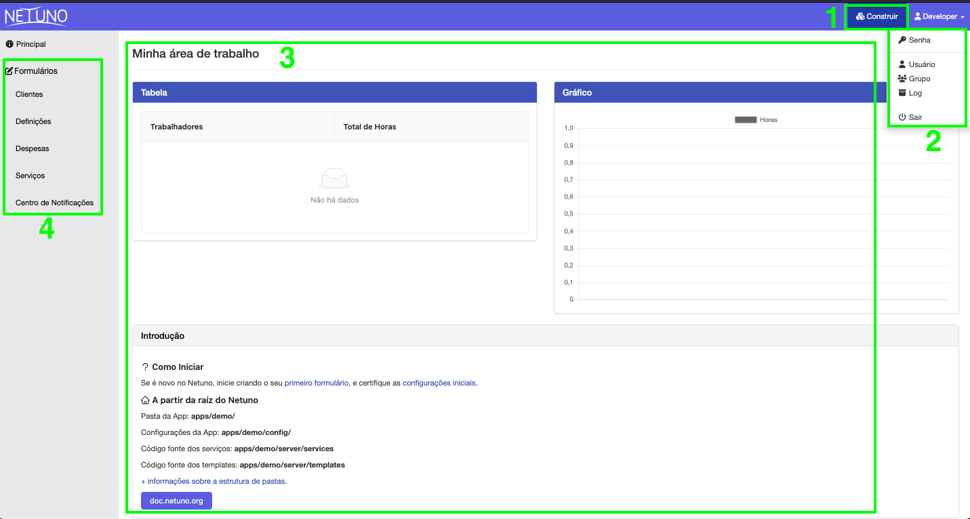
Task: Open the Construir builder area
Action: point(876,16)
